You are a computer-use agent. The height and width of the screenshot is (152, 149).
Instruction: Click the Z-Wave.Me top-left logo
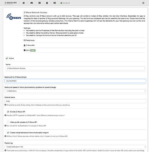point(11,3)
